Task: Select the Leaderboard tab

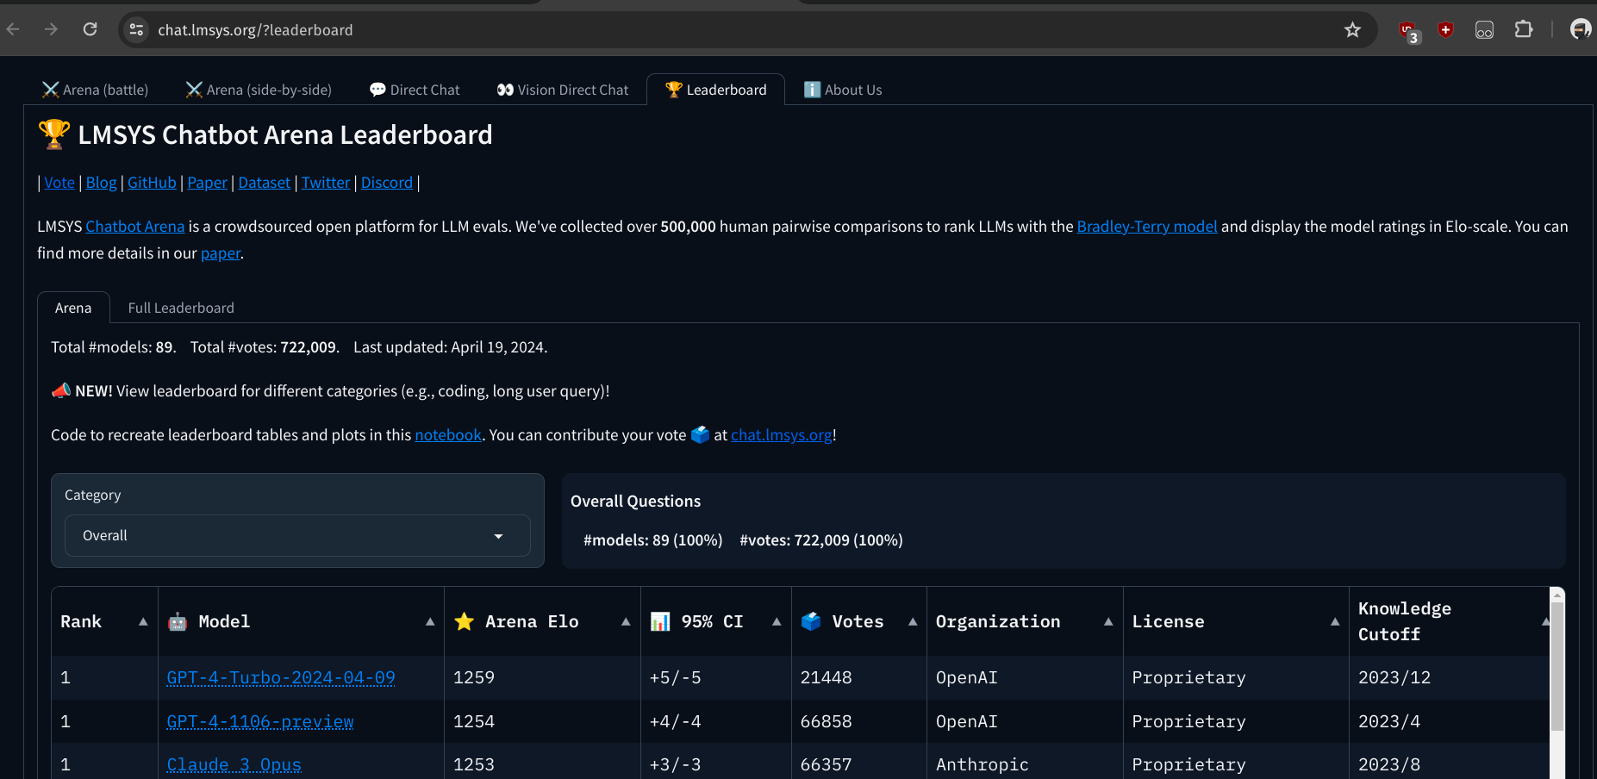Action: (715, 90)
